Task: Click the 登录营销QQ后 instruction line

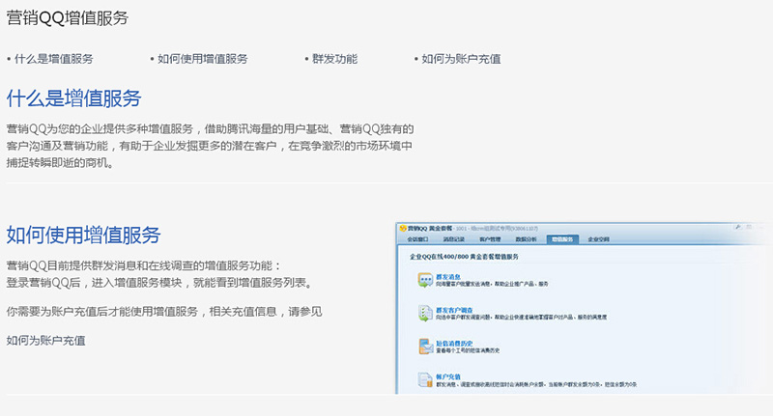Action: pyautogui.click(x=159, y=283)
